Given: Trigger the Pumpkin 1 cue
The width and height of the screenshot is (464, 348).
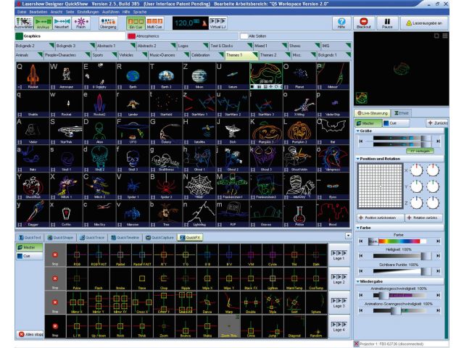Looking at the screenshot, I should click(x=266, y=130).
